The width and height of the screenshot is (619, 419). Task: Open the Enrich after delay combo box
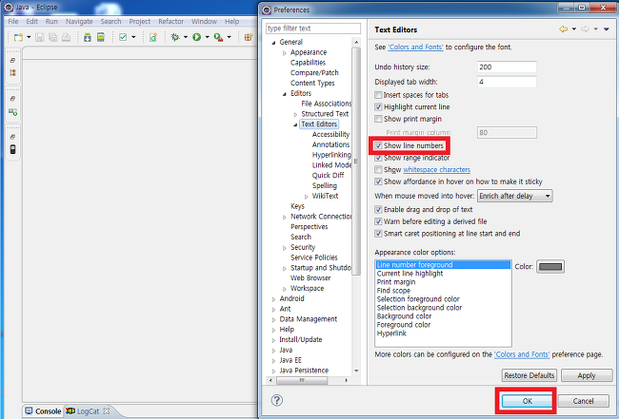click(x=515, y=196)
